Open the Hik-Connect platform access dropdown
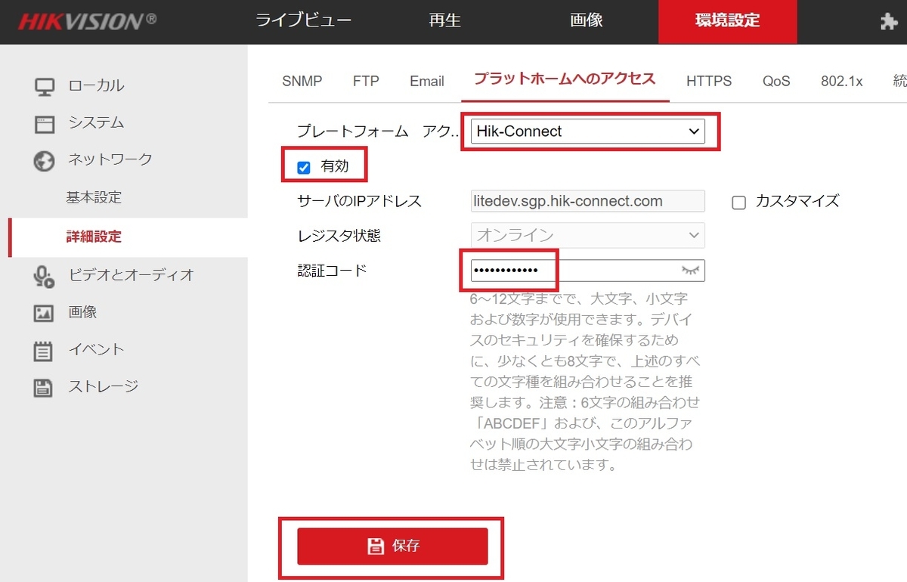This screenshot has height=582, width=907. 588,132
